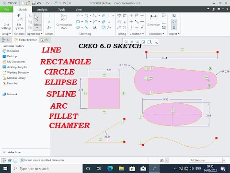Apply the Mid-point constraint icon

137,22
